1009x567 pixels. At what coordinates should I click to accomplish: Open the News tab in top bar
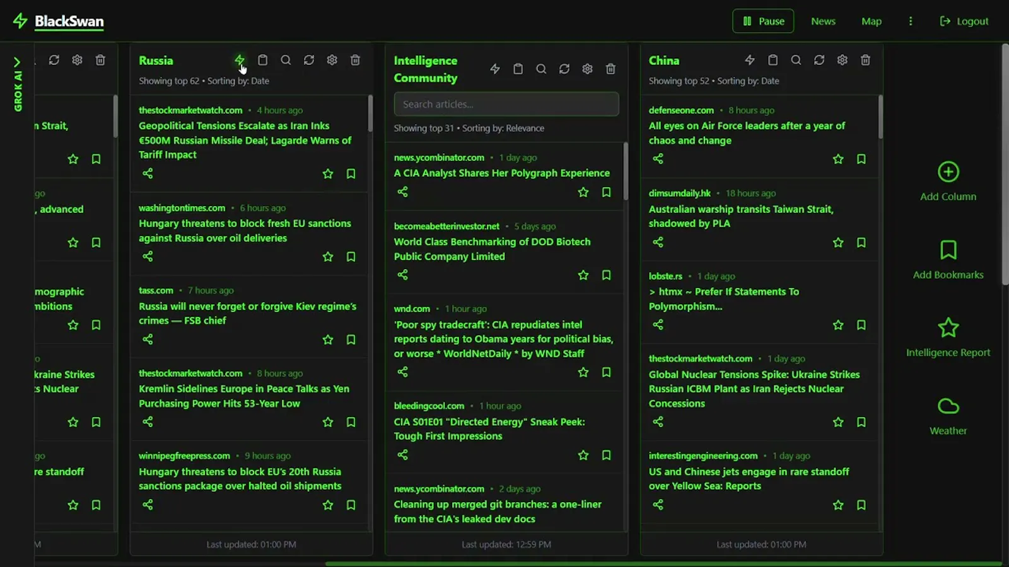pyautogui.click(x=823, y=21)
